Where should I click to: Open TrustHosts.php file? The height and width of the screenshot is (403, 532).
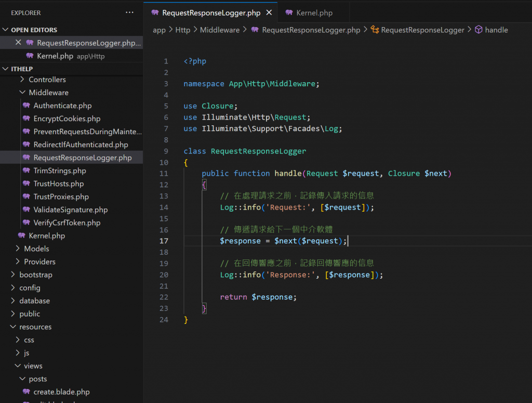coord(71,184)
